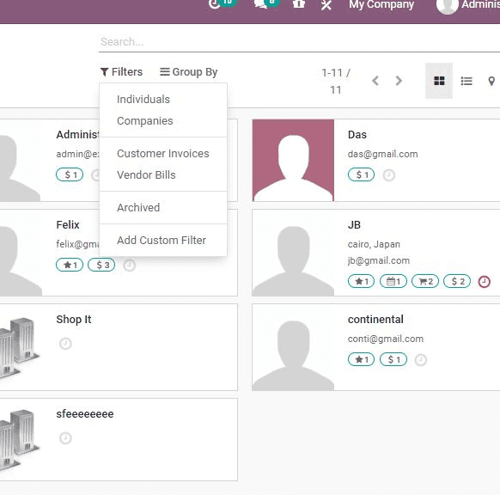Click cairo, Japan address text
The height and width of the screenshot is (495, 500).
coord(374,244)
